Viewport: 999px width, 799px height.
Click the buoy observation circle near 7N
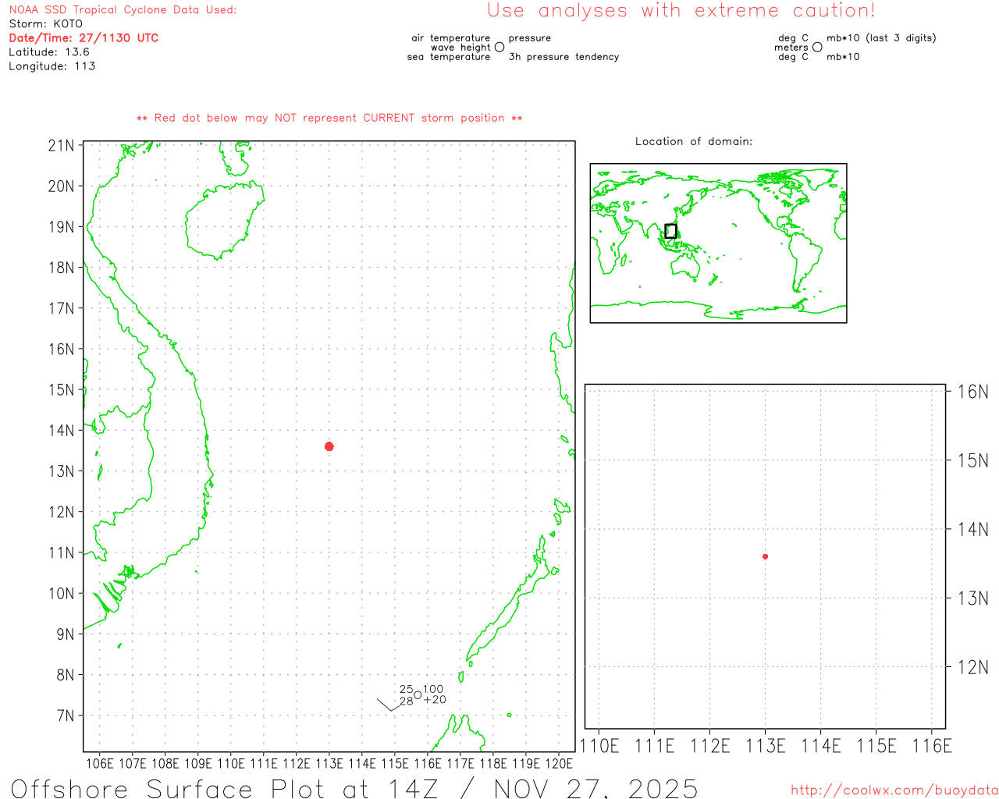[x=418, y=694]
